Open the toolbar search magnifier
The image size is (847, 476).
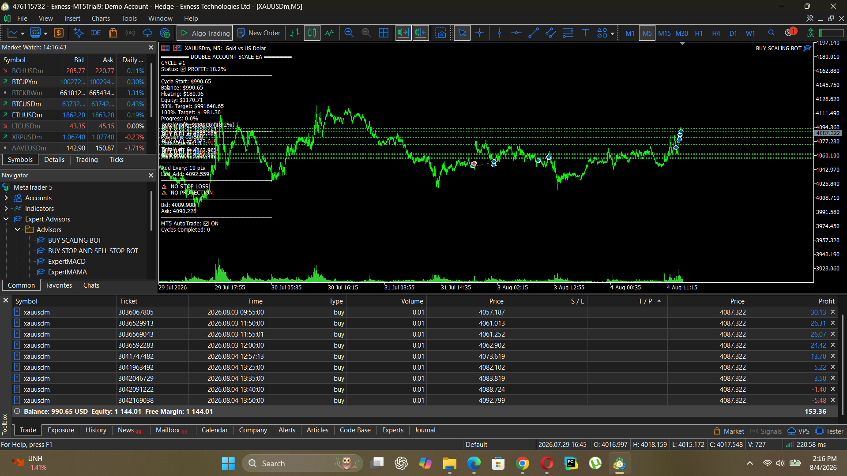(x=771, y=33)
